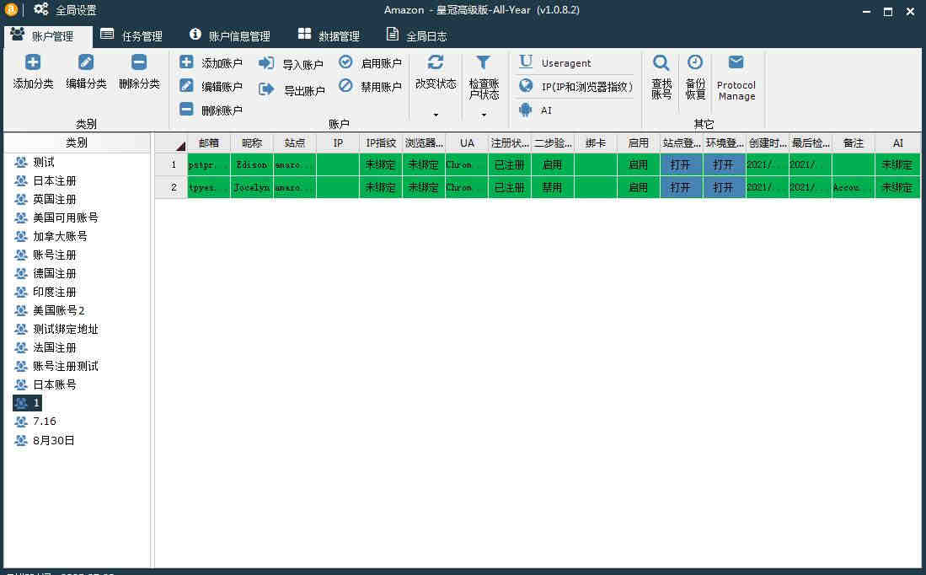Switch to the 账户管理 tab

click(x=48, y=36)
